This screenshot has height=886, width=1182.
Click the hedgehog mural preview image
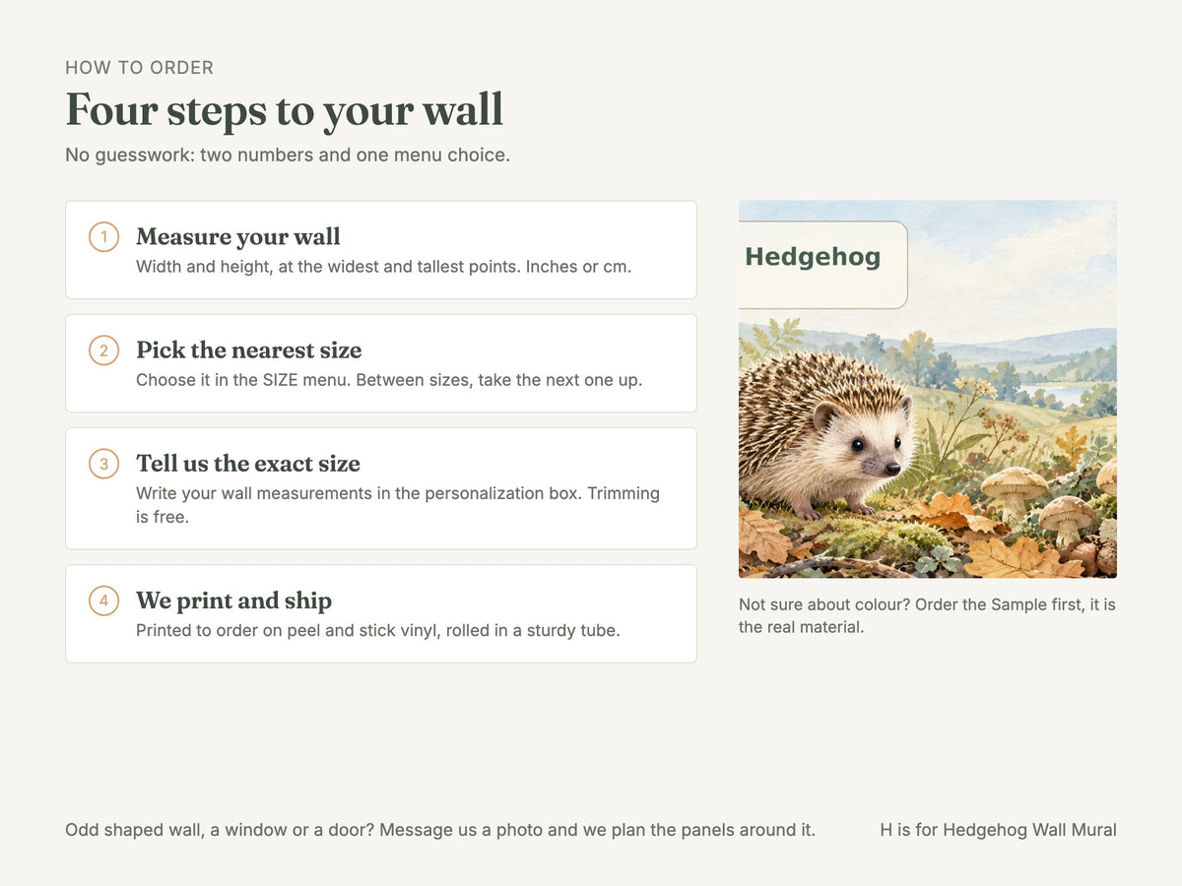click(928, 389)
